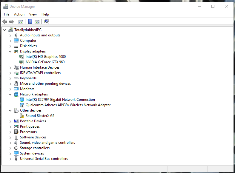Select the Processors category label
235x173 pixels.
(x=28, y=132)
